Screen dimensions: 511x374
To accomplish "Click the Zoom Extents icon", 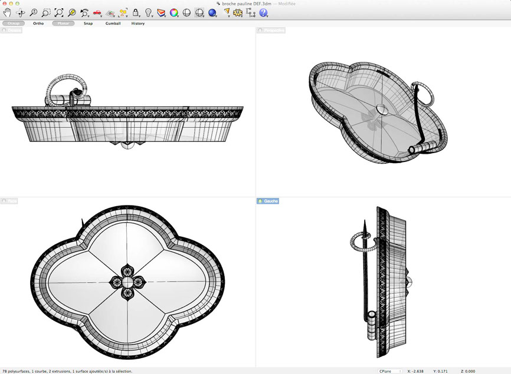I will click(x=59, y=12).
